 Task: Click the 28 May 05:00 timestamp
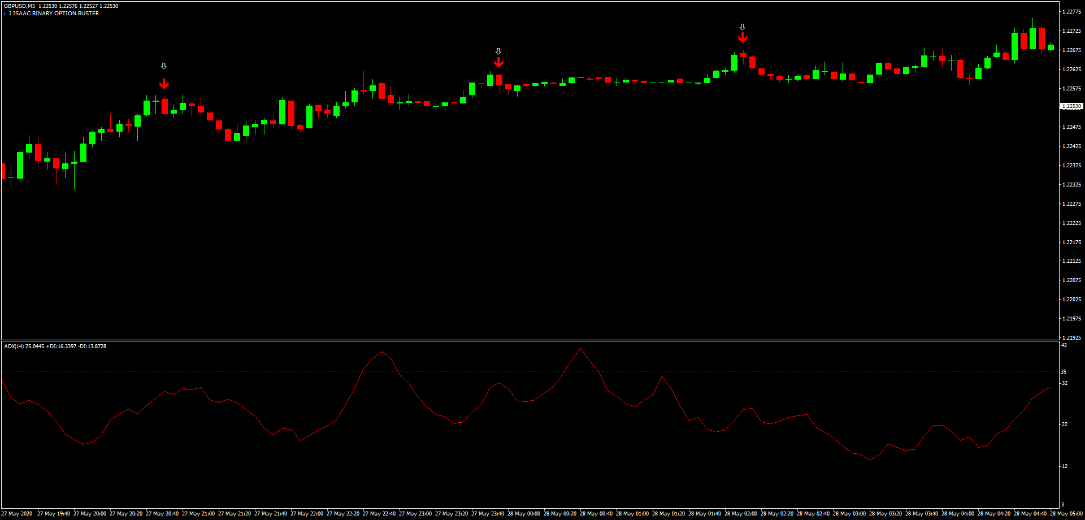[1067, 514]
